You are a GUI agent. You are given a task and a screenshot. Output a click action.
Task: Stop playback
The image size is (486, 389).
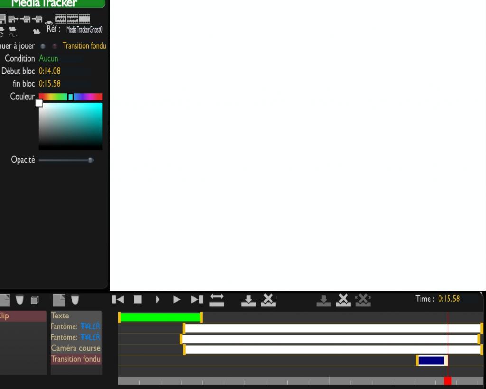pos(138,299)
